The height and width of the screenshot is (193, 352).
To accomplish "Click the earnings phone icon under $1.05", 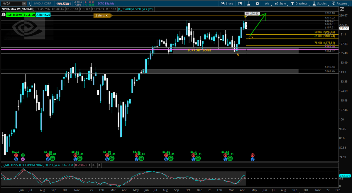I will pos(166,156).
